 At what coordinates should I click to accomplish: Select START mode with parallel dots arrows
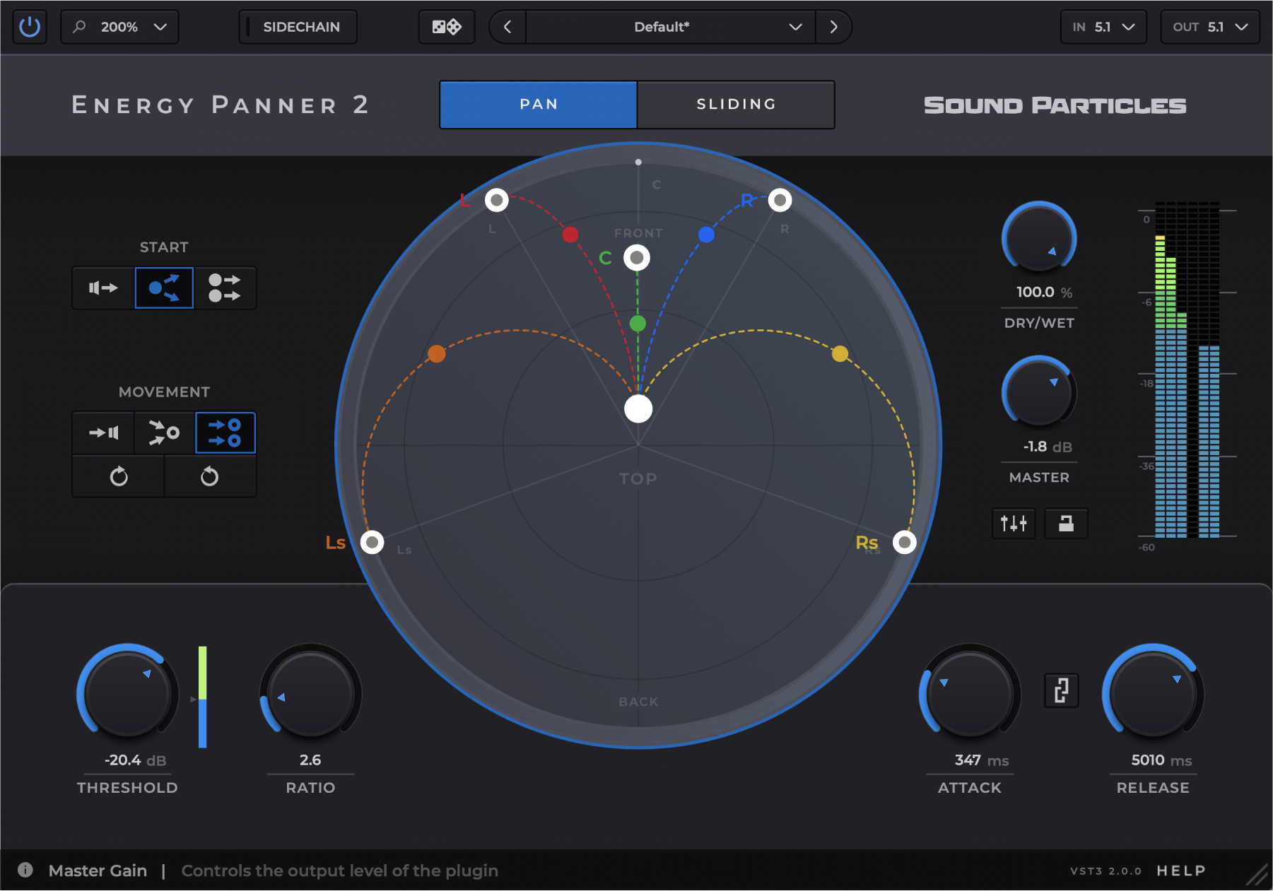[225, 288]
